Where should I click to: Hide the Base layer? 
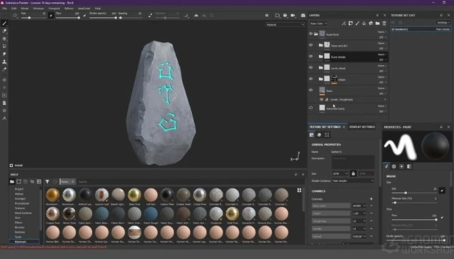311,90
